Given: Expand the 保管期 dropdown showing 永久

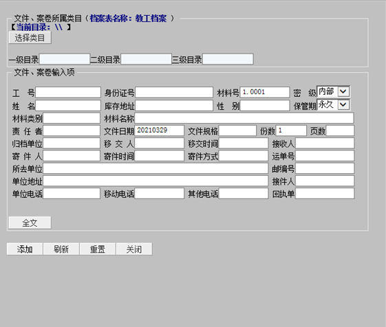Looking at the screenshot, I should (333, 105).
